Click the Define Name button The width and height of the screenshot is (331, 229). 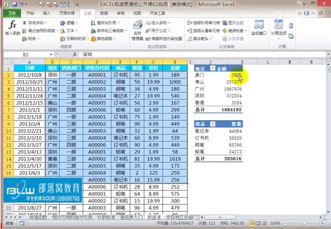pos(158,23)
